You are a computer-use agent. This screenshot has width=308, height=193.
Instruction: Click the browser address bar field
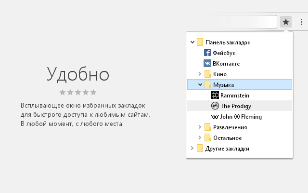(x=239, y=22)
